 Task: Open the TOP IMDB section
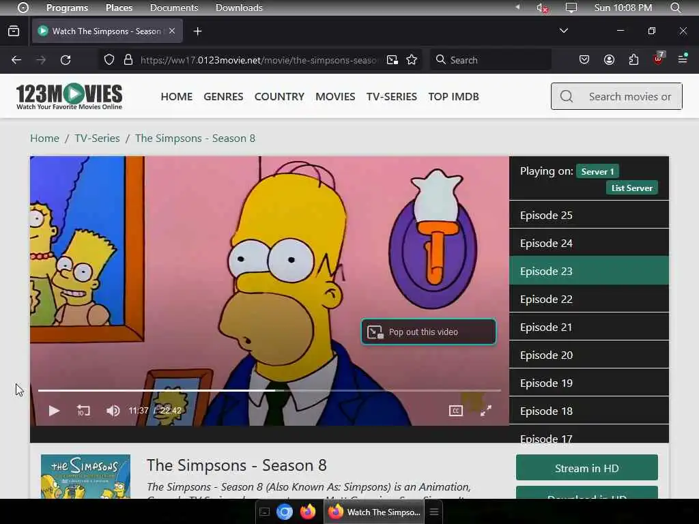point(453,96)
